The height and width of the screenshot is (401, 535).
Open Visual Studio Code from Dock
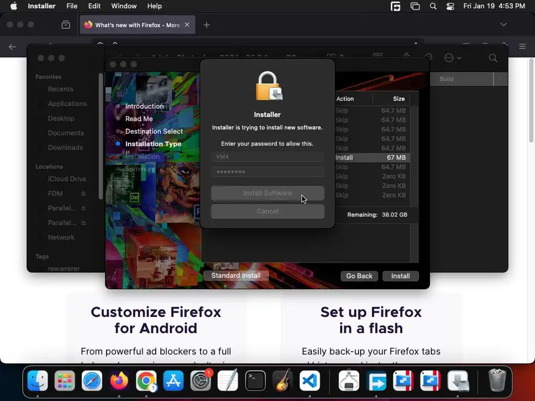[x=309, y=381]
